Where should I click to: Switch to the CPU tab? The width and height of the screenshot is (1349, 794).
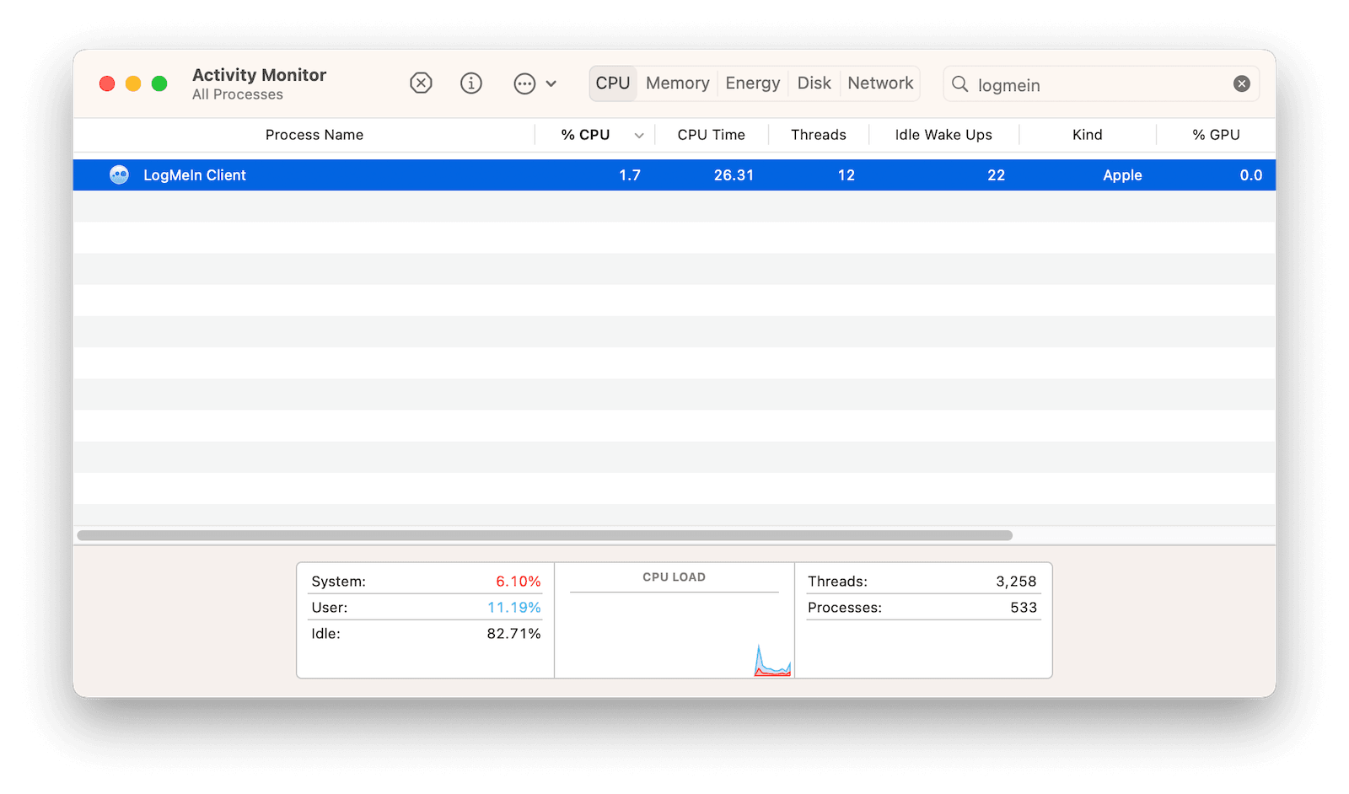click(x=613, y=83)
